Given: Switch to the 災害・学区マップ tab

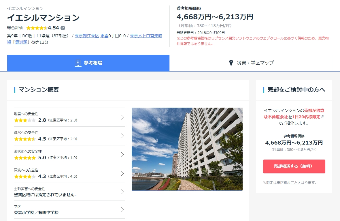Looking at the screenshot, I should pos(251,63).
